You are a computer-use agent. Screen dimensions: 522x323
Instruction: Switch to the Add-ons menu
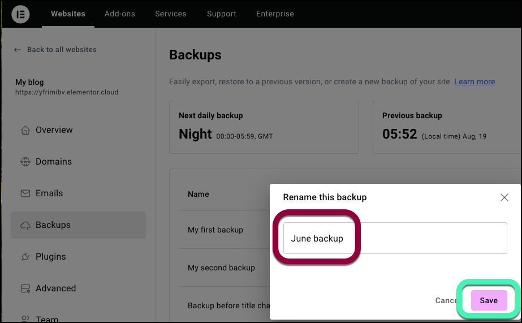[120, 14]
